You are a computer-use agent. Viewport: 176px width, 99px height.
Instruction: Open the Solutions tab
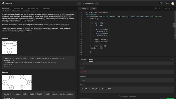33,9
